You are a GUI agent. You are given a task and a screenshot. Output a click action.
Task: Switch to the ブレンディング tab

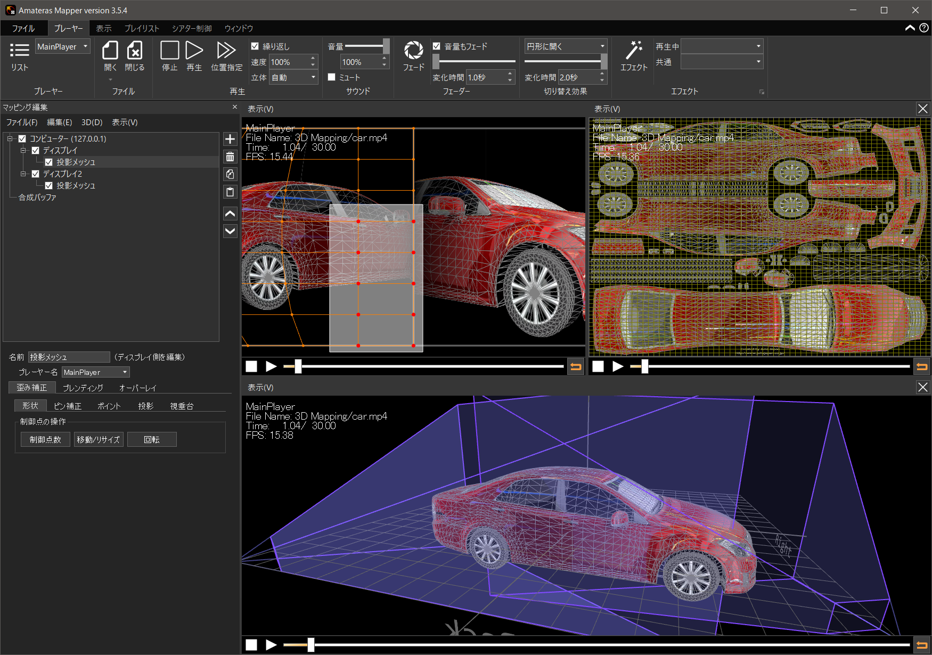click(x=83, y=388)
